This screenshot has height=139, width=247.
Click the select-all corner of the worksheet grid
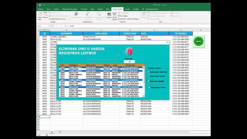pyautogui.click(x=38, y=30)
